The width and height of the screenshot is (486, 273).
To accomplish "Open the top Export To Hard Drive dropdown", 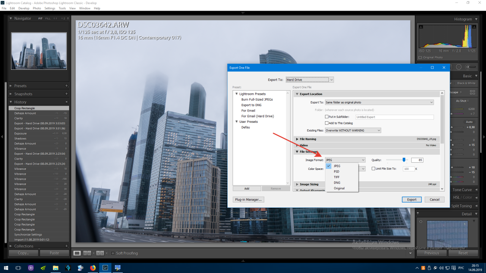I will click(x=310, y=80).
